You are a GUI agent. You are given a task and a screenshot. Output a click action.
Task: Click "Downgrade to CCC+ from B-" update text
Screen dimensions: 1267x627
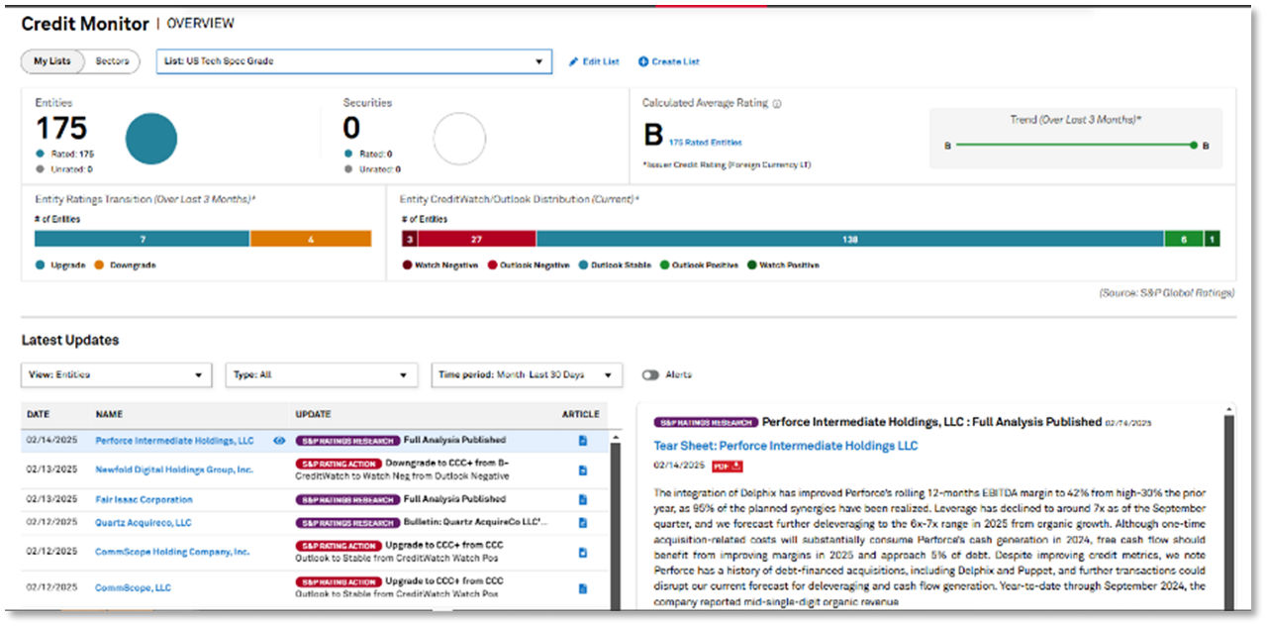point(446,463)
